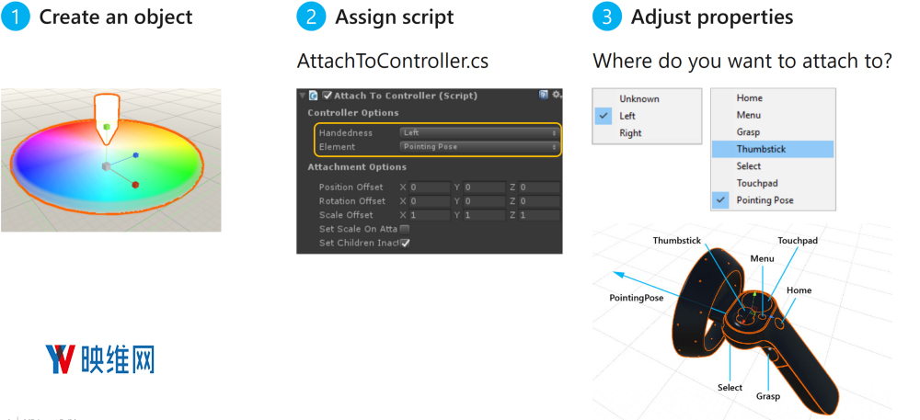
Task: Open the script help reference icon
Action: (544, 95)
